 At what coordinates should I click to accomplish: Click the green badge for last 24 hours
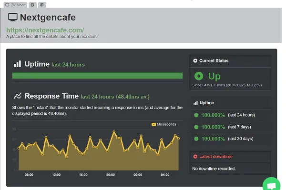196,115
